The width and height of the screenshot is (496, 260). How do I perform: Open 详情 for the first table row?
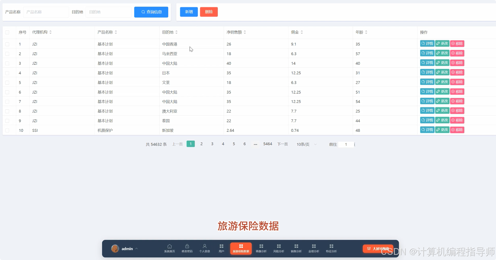coord(427,43)
